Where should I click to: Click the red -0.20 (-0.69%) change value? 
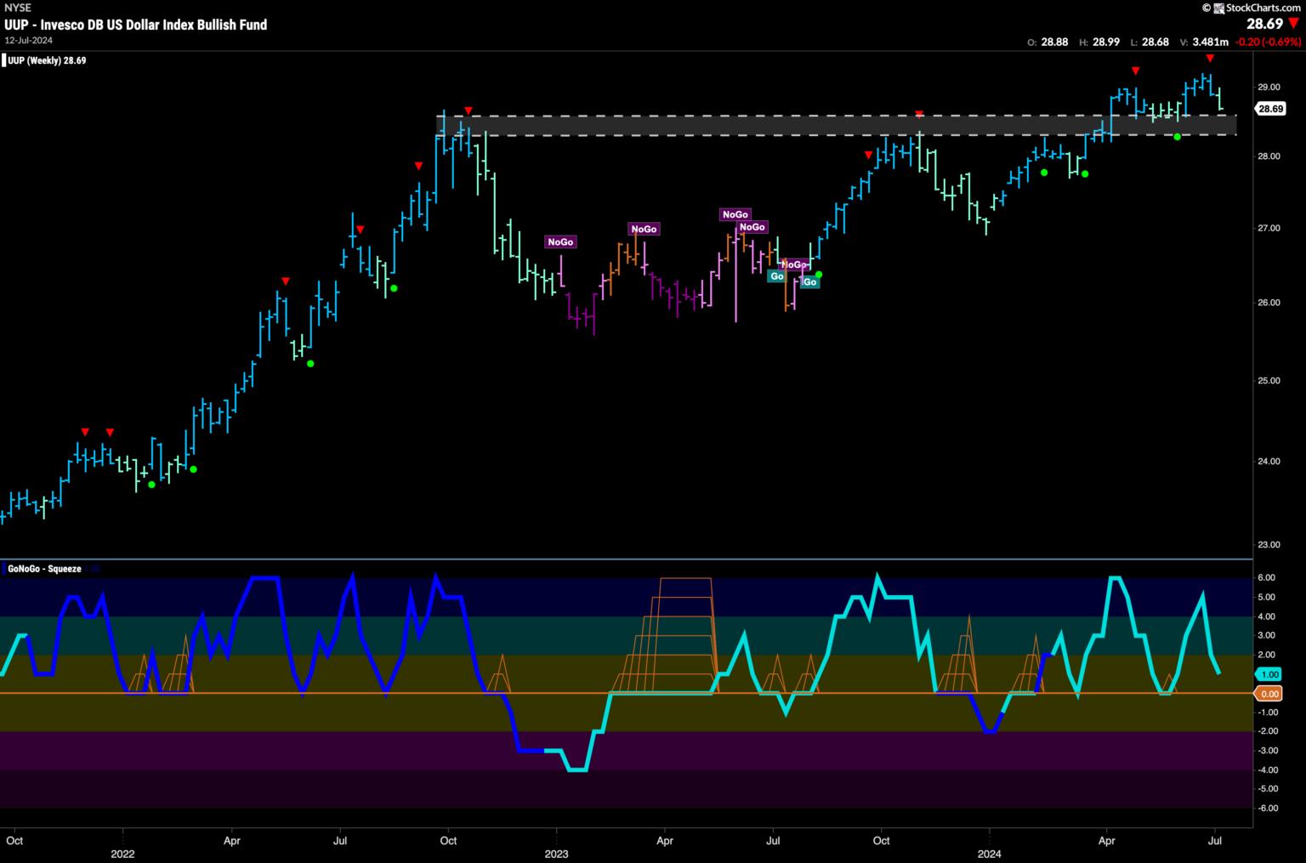click(x=1270, y=42)
